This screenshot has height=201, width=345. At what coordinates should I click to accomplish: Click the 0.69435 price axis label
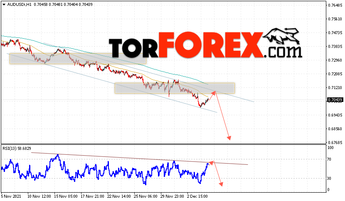[x=335, y=115]
